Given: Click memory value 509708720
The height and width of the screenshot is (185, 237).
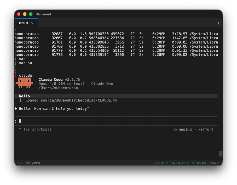Looking at the screenshot, I should pyautogui.click(x=99, y=34).
